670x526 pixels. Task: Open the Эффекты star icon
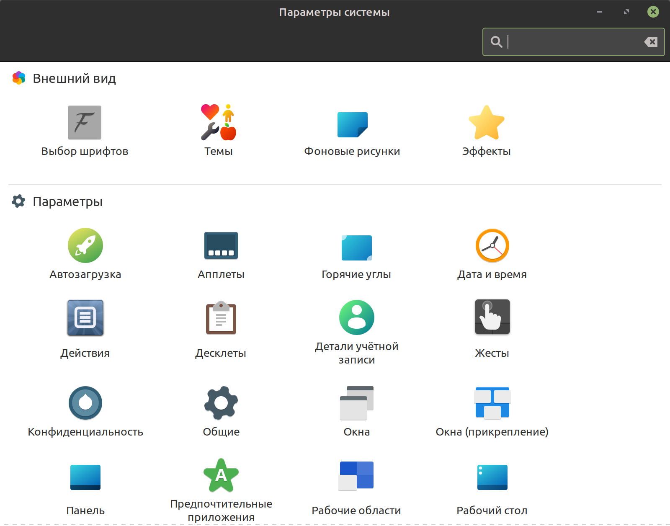(487, 122)
